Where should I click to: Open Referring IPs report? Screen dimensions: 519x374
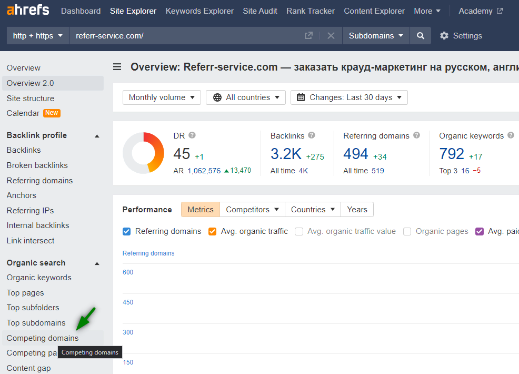tap(30, 211)
